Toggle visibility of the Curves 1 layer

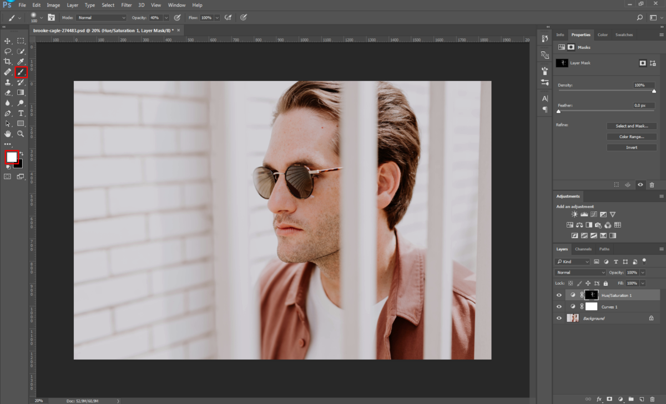pyautogui.click(x=559, y=307)
